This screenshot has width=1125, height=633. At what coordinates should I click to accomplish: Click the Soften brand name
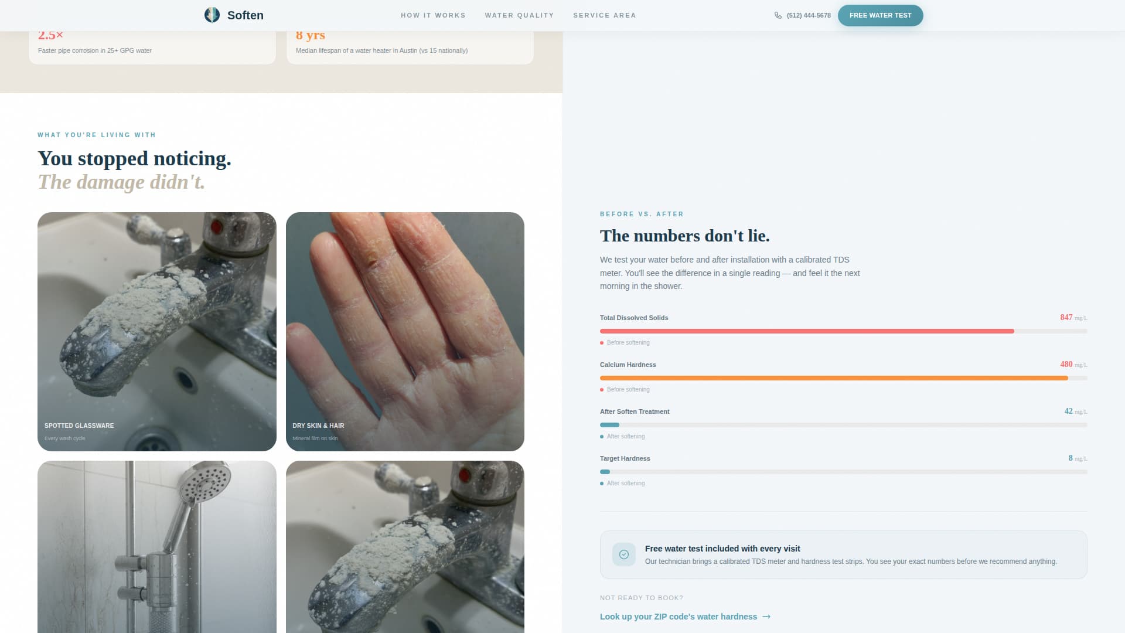246,15
